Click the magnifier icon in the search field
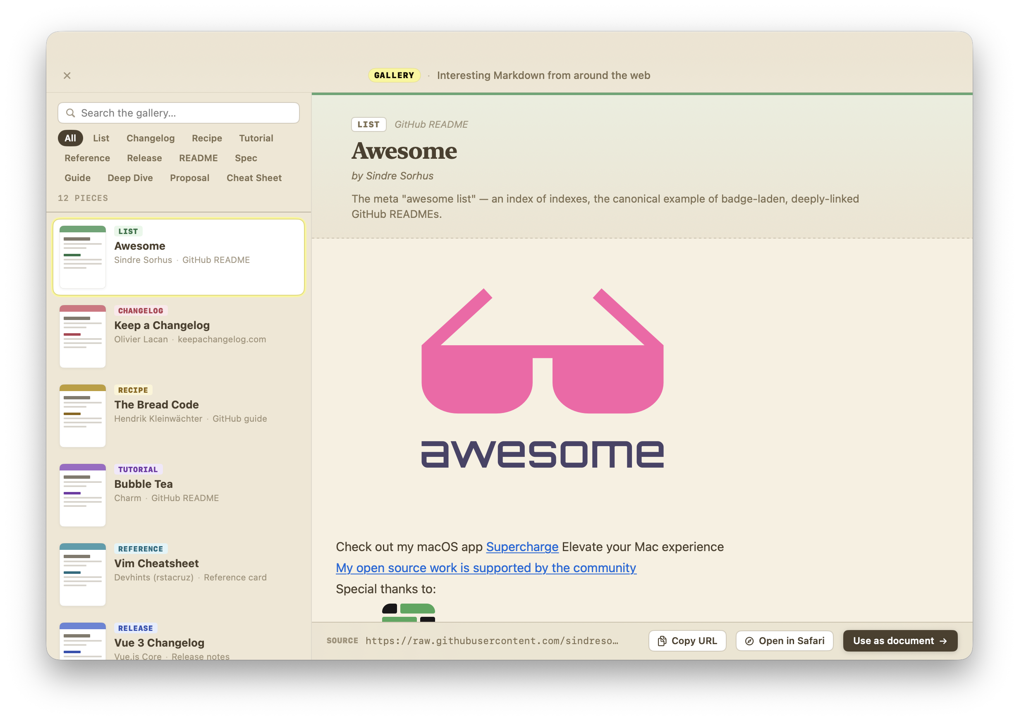 pyautogui.click(x=70, y=113)
